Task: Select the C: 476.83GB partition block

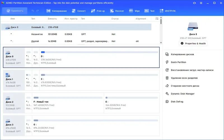Action: click(99, 80)
